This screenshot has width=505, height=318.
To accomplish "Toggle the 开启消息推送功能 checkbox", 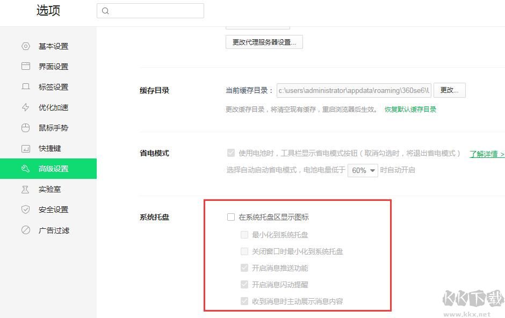I will click(x=243, y=268).
